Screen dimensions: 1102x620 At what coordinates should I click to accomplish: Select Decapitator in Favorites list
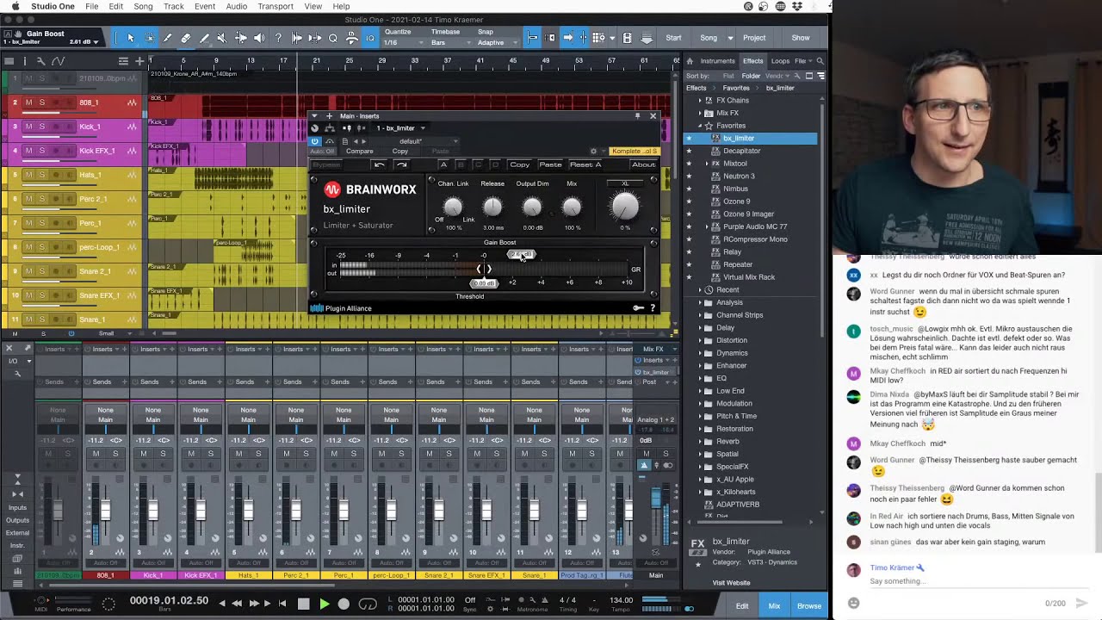741,151
